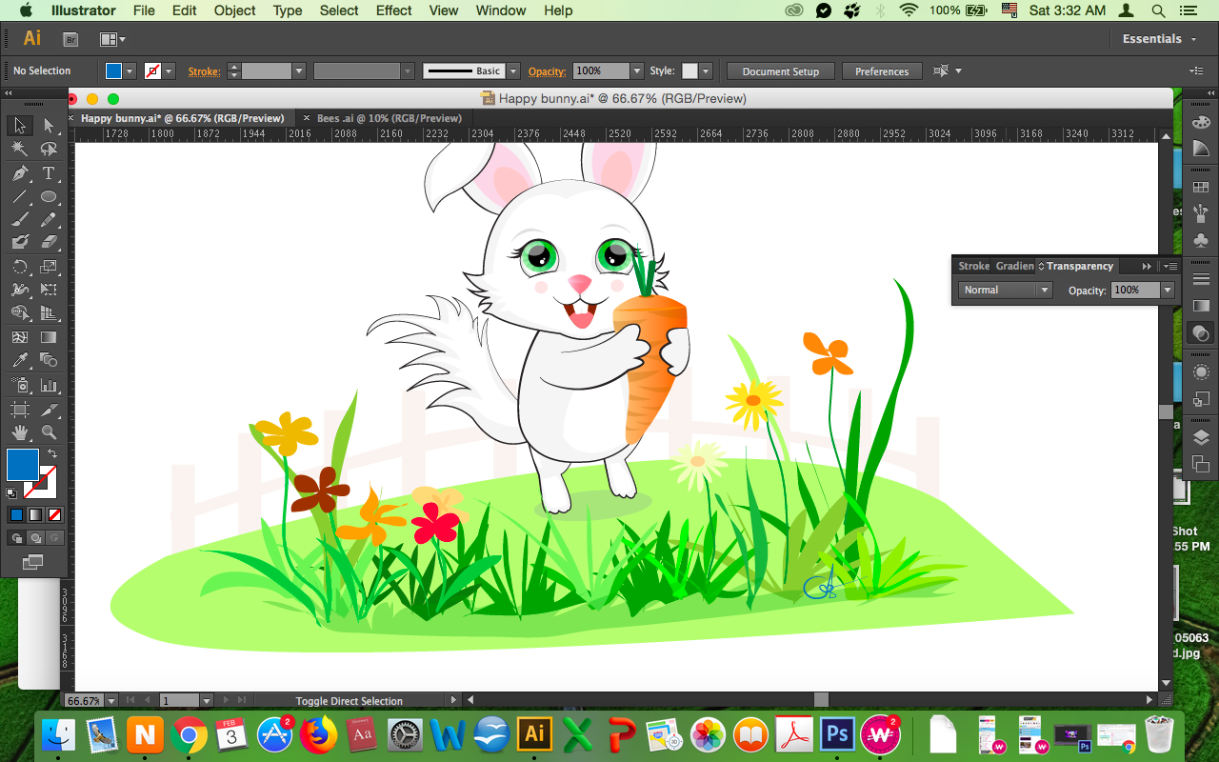Select the Pencil tool
Image resolution: width=1219 pixels, height=762 pixels.
[x=49, y=220]
